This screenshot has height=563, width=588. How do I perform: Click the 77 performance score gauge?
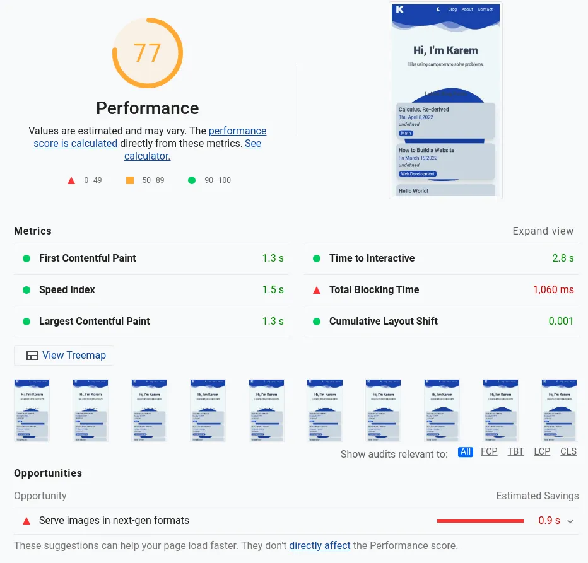point(148,53)
